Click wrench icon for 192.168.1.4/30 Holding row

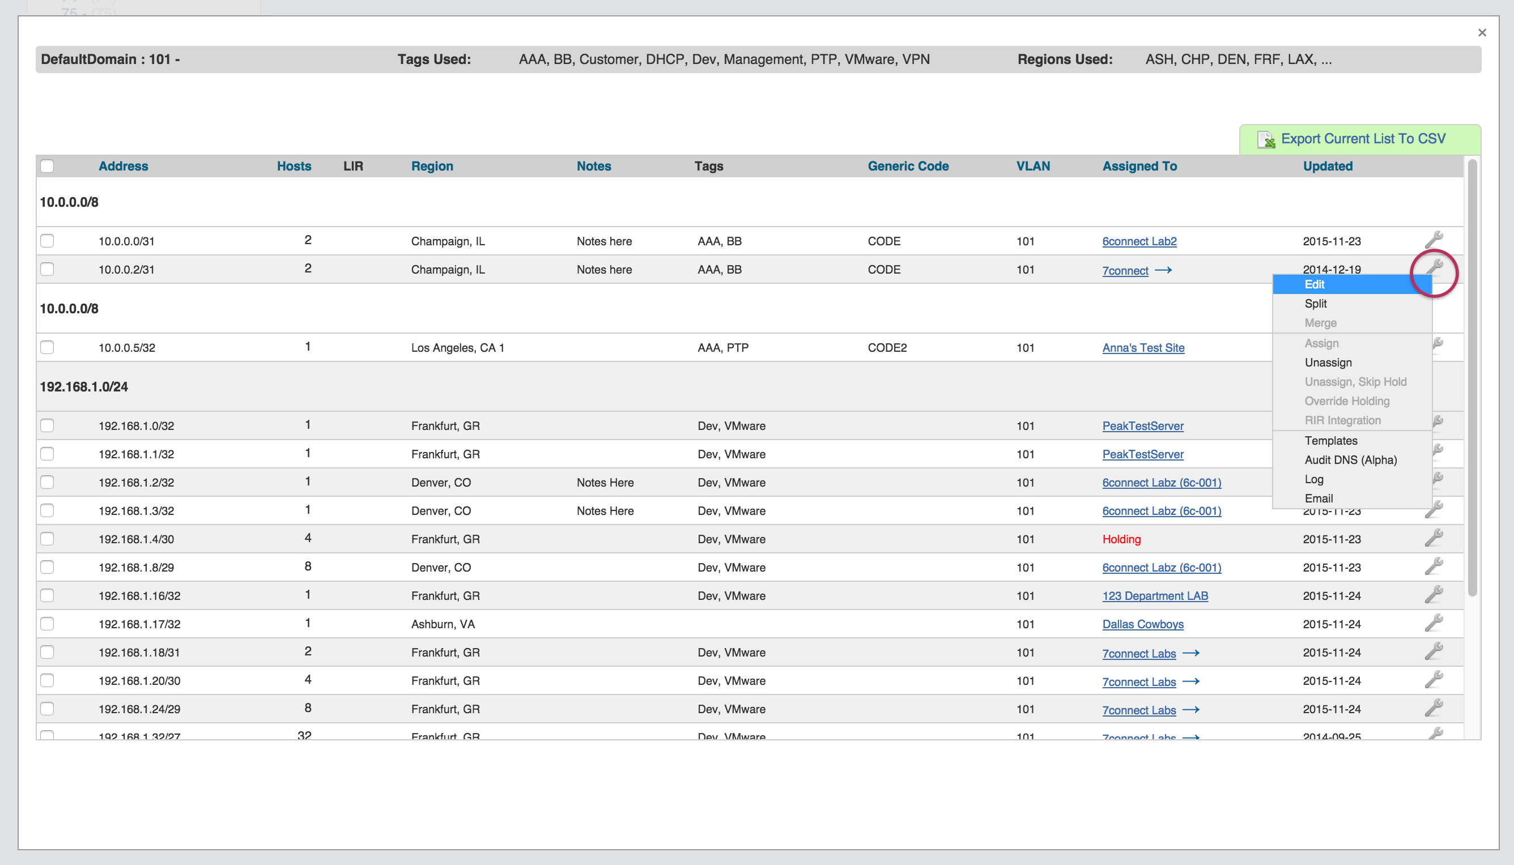(1434, 538)
